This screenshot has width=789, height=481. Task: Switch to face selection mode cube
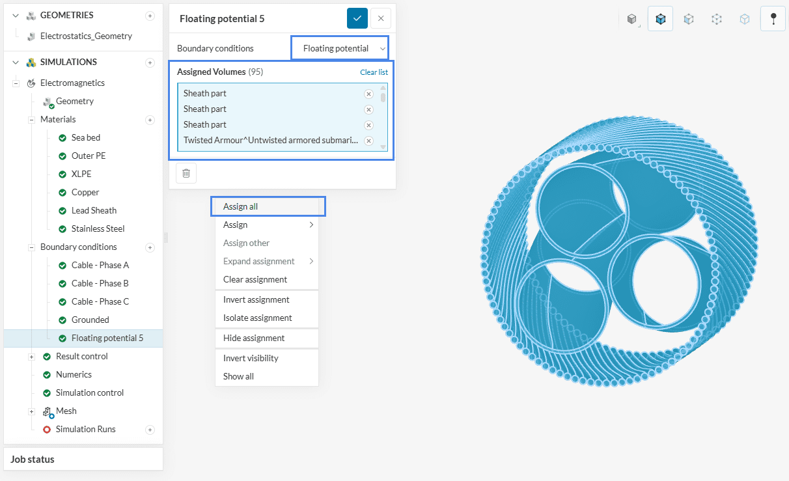(x=689, y=20)
